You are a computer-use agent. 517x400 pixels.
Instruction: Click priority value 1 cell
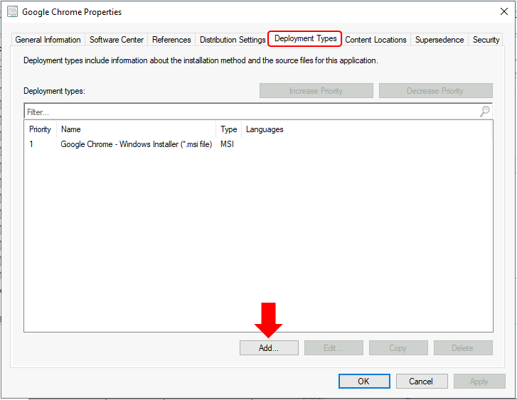(x=31, y=144)
